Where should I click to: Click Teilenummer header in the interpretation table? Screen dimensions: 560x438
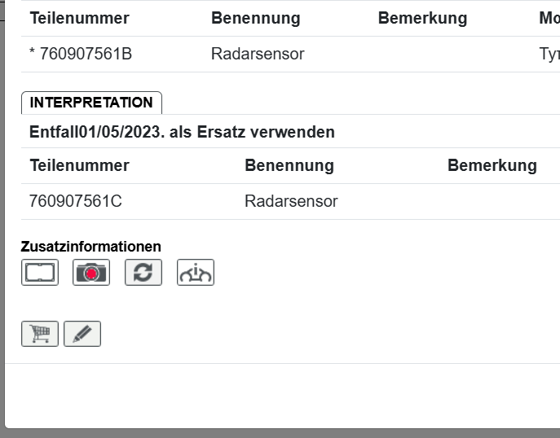tap(80, 166)
